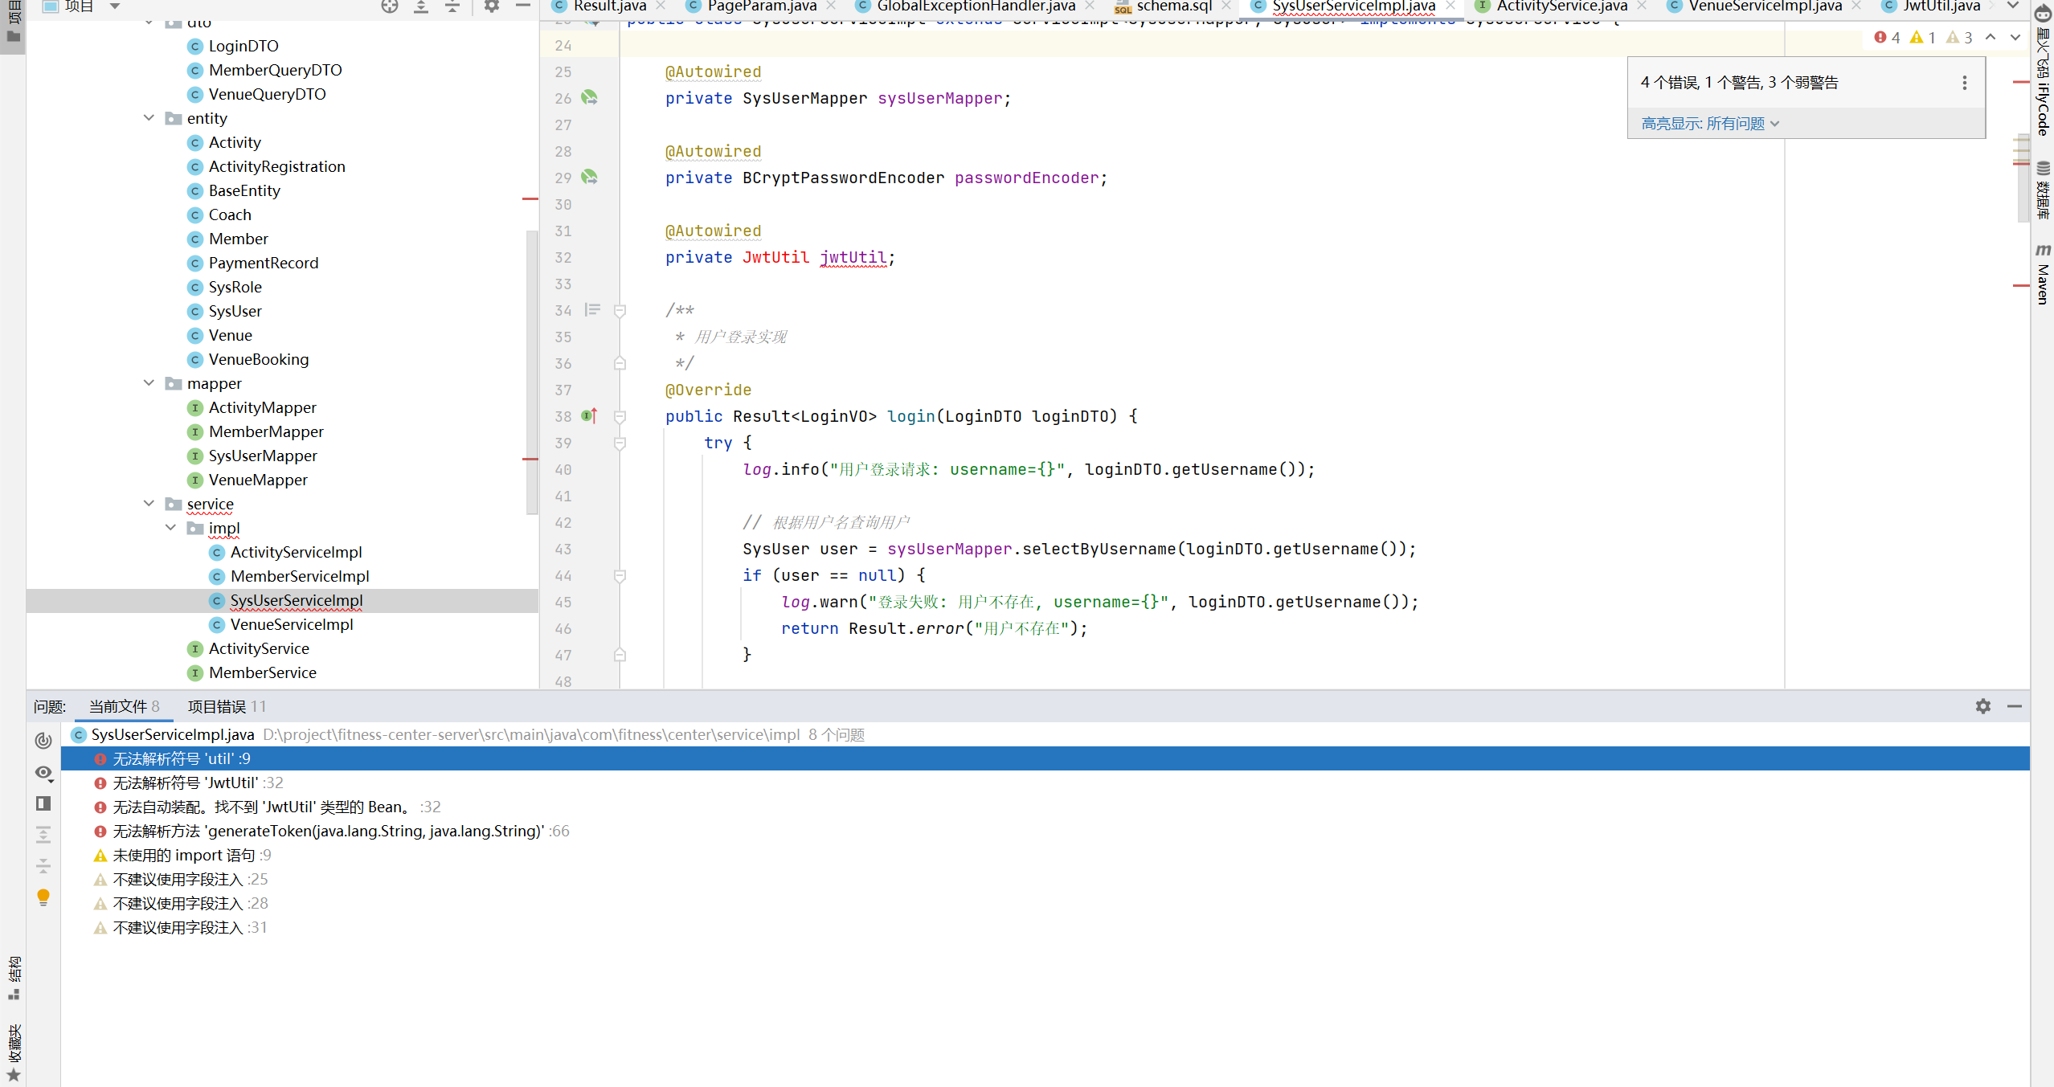
Task: Collapse the entity folder
Action: 149,118
